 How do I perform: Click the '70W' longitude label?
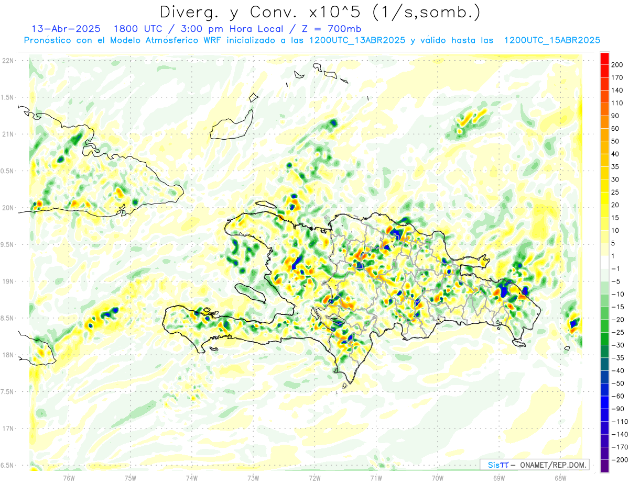point(437,478)
